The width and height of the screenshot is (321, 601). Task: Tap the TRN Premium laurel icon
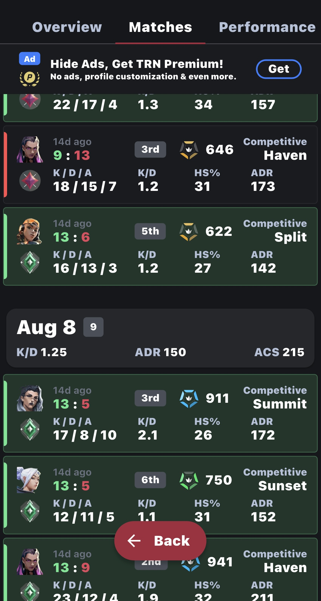[x=29, y=78]
